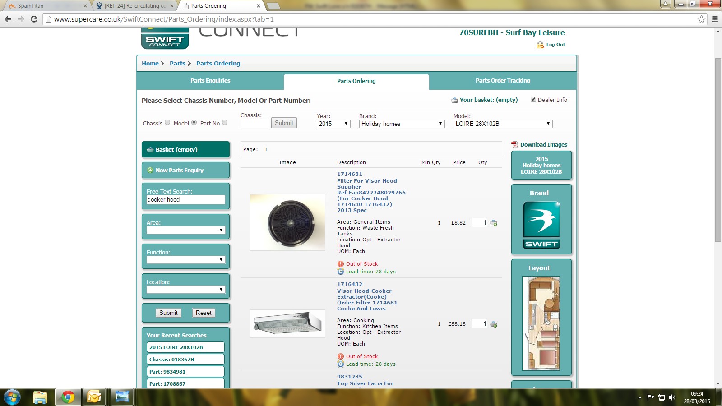Click the lead time clock icon for 1716432
This screenshot has height=406, width=722.
click(x=341, y=364)
